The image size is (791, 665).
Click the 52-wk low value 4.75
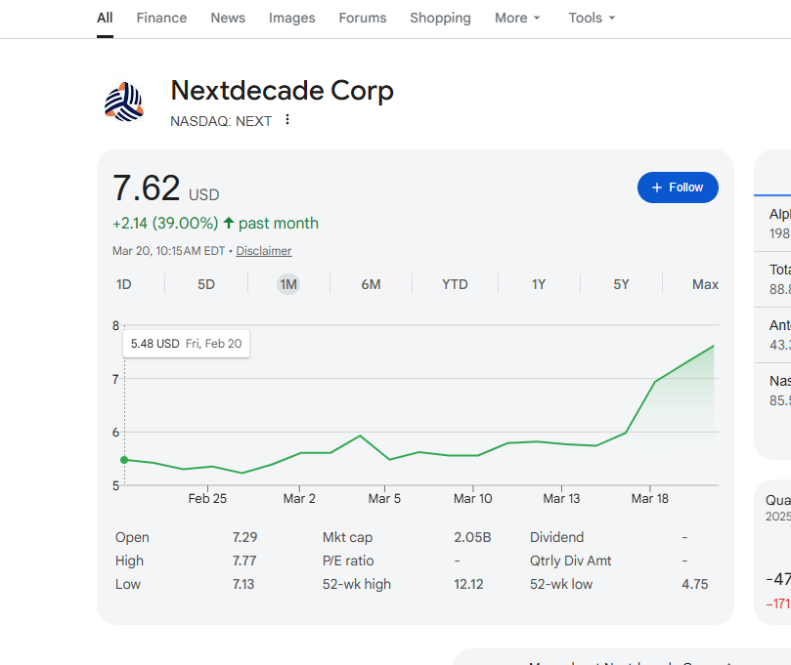[694, 584]
